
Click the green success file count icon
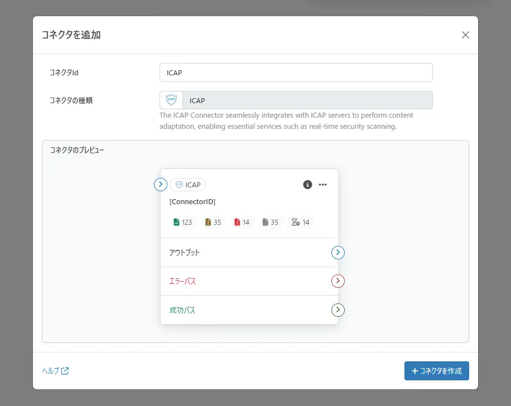click(176, 222)
